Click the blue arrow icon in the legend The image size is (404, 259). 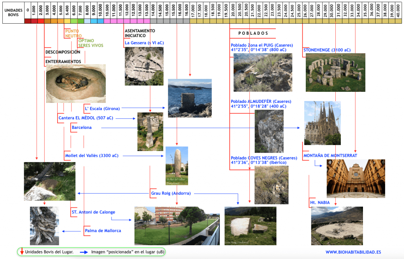[x=84, y=252]
